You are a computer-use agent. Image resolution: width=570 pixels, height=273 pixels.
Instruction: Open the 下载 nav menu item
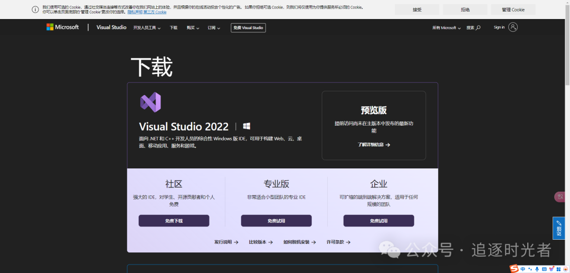click(x=174, y=27)
